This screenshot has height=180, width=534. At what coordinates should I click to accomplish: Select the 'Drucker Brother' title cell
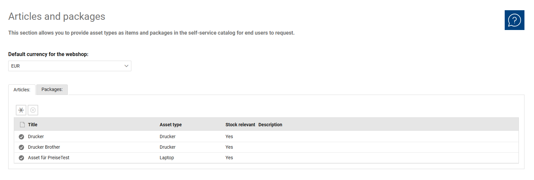pyautogui.click(x=44, y=147)
